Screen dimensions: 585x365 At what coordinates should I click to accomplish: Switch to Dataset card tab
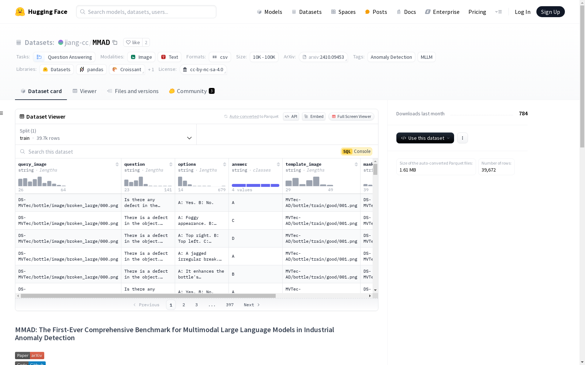41,91
